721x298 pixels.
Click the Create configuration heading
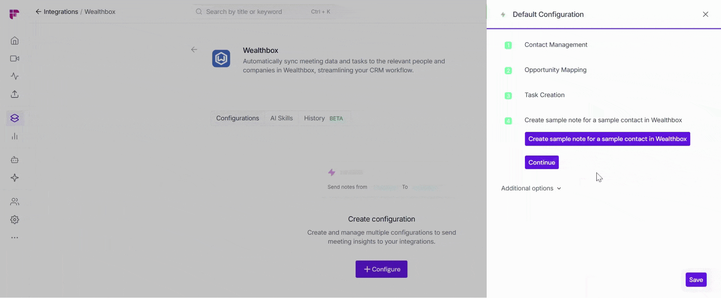click(x=382, y=219)
